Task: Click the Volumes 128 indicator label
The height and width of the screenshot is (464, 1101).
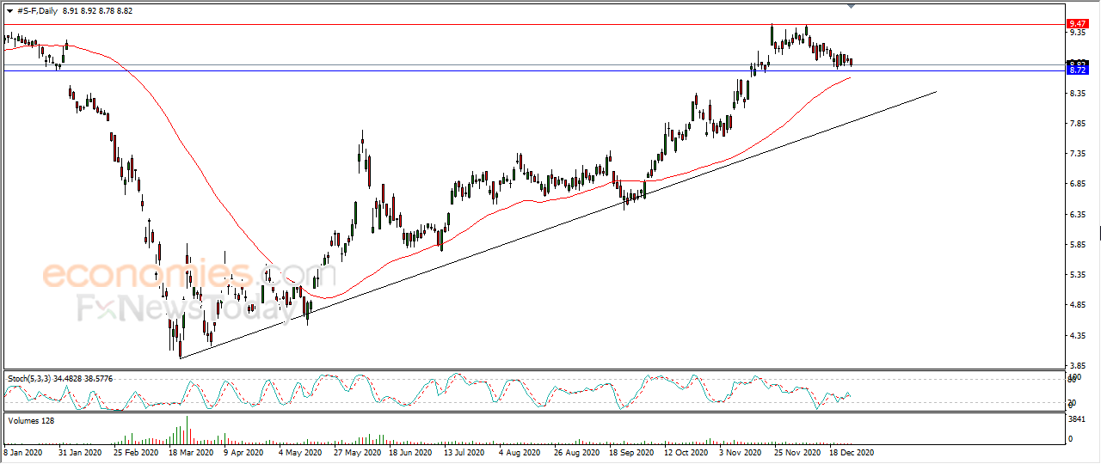Action: (30, 420)
